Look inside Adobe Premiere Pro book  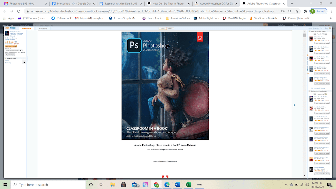click(x=322, y=163)
